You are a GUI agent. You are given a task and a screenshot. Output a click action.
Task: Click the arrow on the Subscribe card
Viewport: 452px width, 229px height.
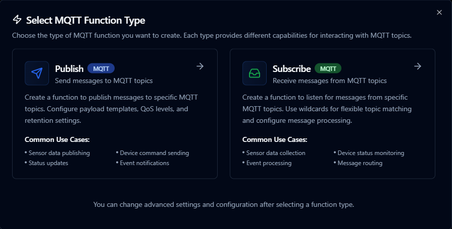418,66
